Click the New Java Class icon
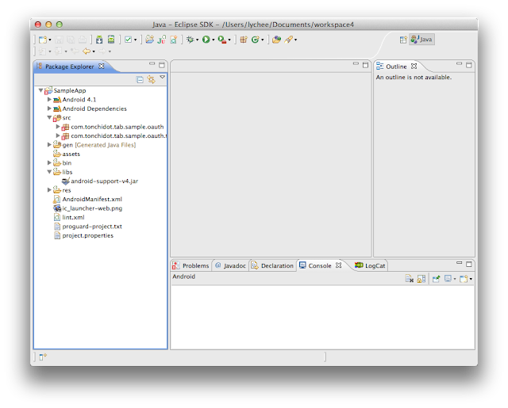The height and width of the screenshot is (408, 508). click(x=256, y=40)
